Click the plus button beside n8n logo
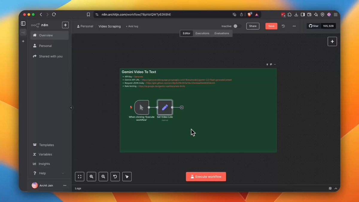This screenshot has height=202, width=359. (65, 25)
